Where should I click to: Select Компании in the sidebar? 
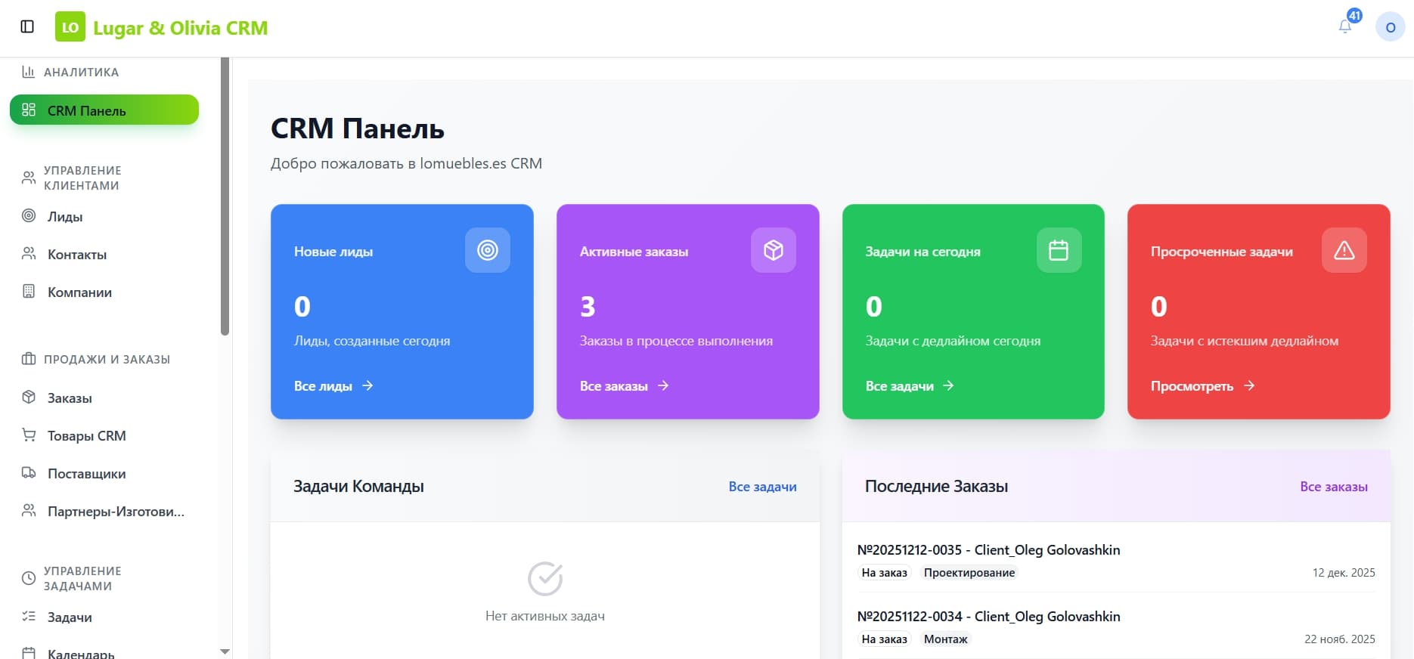point(79,292)
